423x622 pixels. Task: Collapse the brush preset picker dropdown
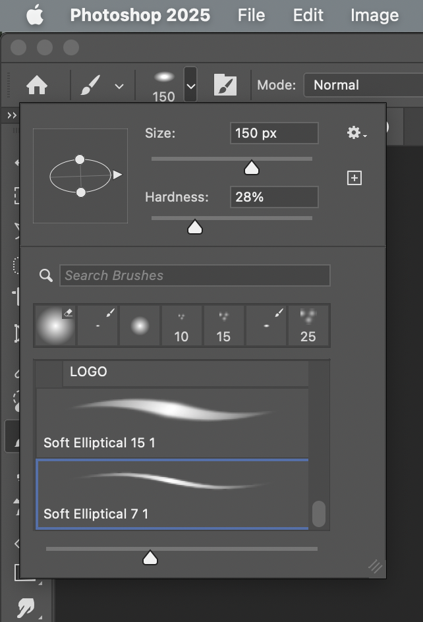[190, 86]
